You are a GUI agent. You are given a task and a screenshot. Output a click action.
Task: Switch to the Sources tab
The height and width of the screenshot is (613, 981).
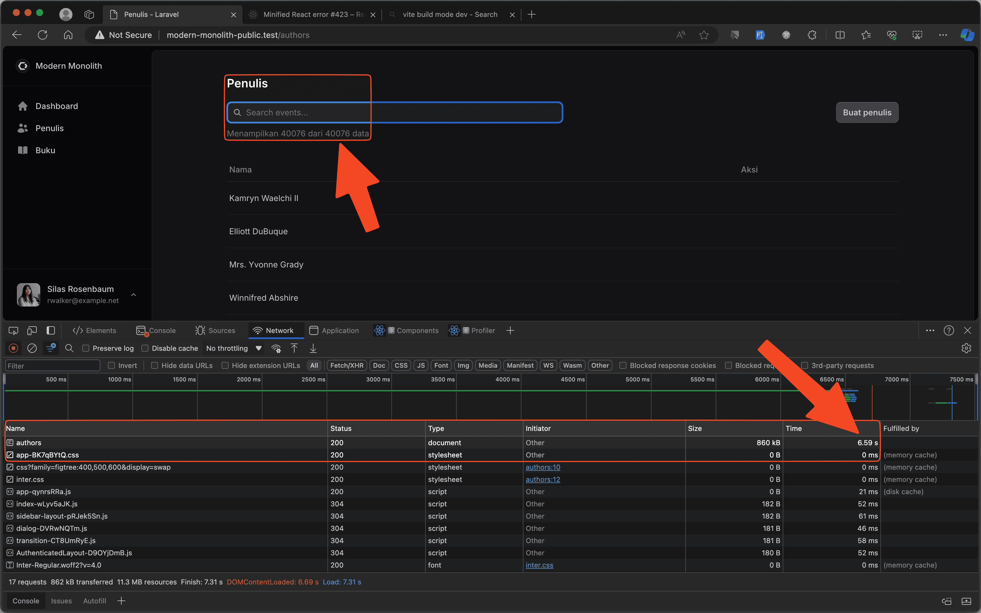click(216, 330)
